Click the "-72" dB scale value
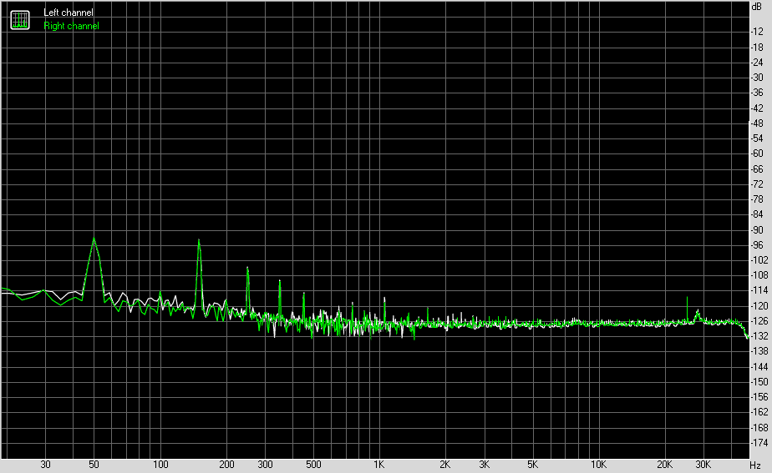This screenshot has width=772, height=473. 757,184
